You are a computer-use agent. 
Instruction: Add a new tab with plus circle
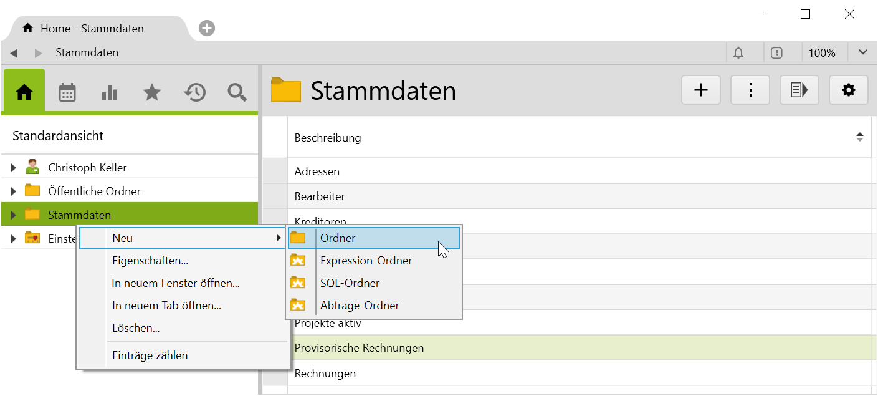(207, 28)
